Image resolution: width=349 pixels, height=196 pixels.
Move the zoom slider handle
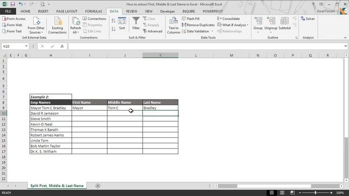click(315, 193)
